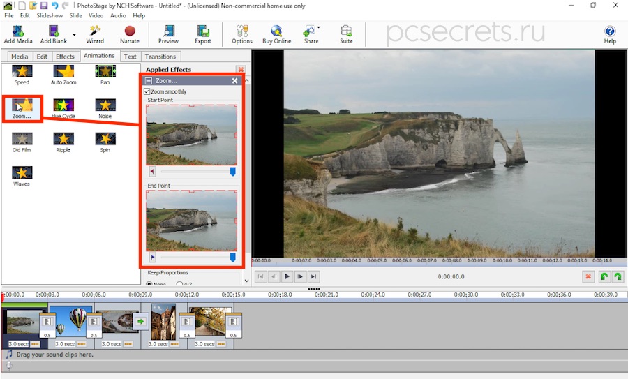This screenshot has width=628, height=379.
Task: Expand the Share dropdown arrow
Action: coord(319,27)
